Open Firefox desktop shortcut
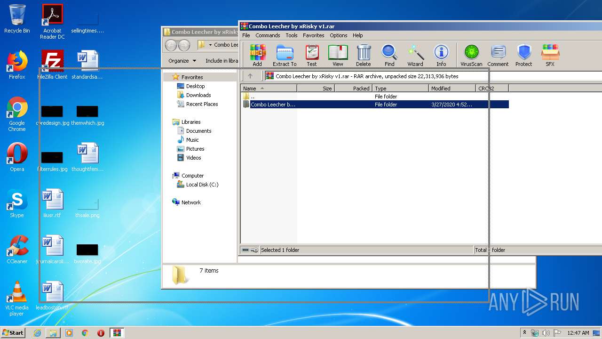 [x=17, y=65]
